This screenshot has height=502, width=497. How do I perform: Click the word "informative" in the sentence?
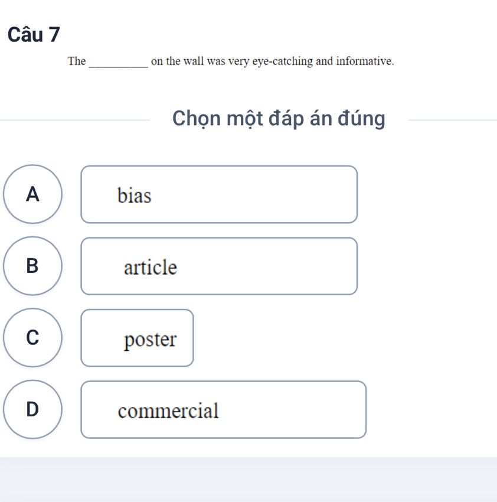364,61
